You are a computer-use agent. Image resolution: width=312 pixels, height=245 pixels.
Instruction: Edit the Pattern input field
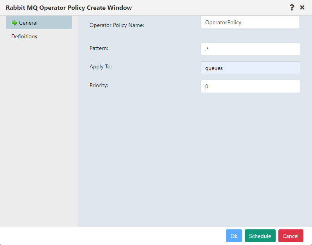250,49
